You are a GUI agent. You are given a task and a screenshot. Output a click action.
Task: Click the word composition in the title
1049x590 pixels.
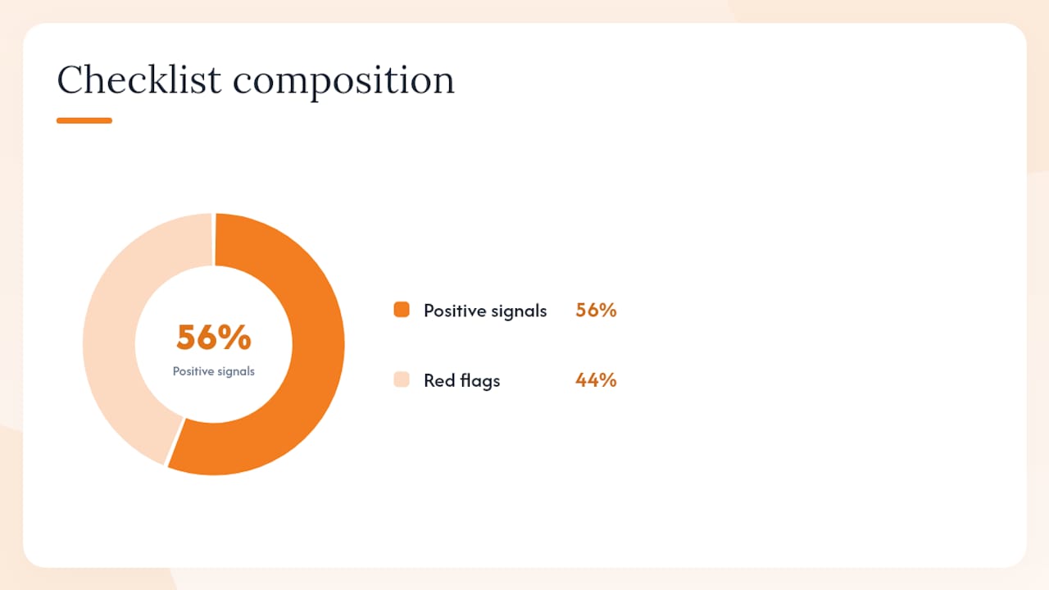(344, 83)
